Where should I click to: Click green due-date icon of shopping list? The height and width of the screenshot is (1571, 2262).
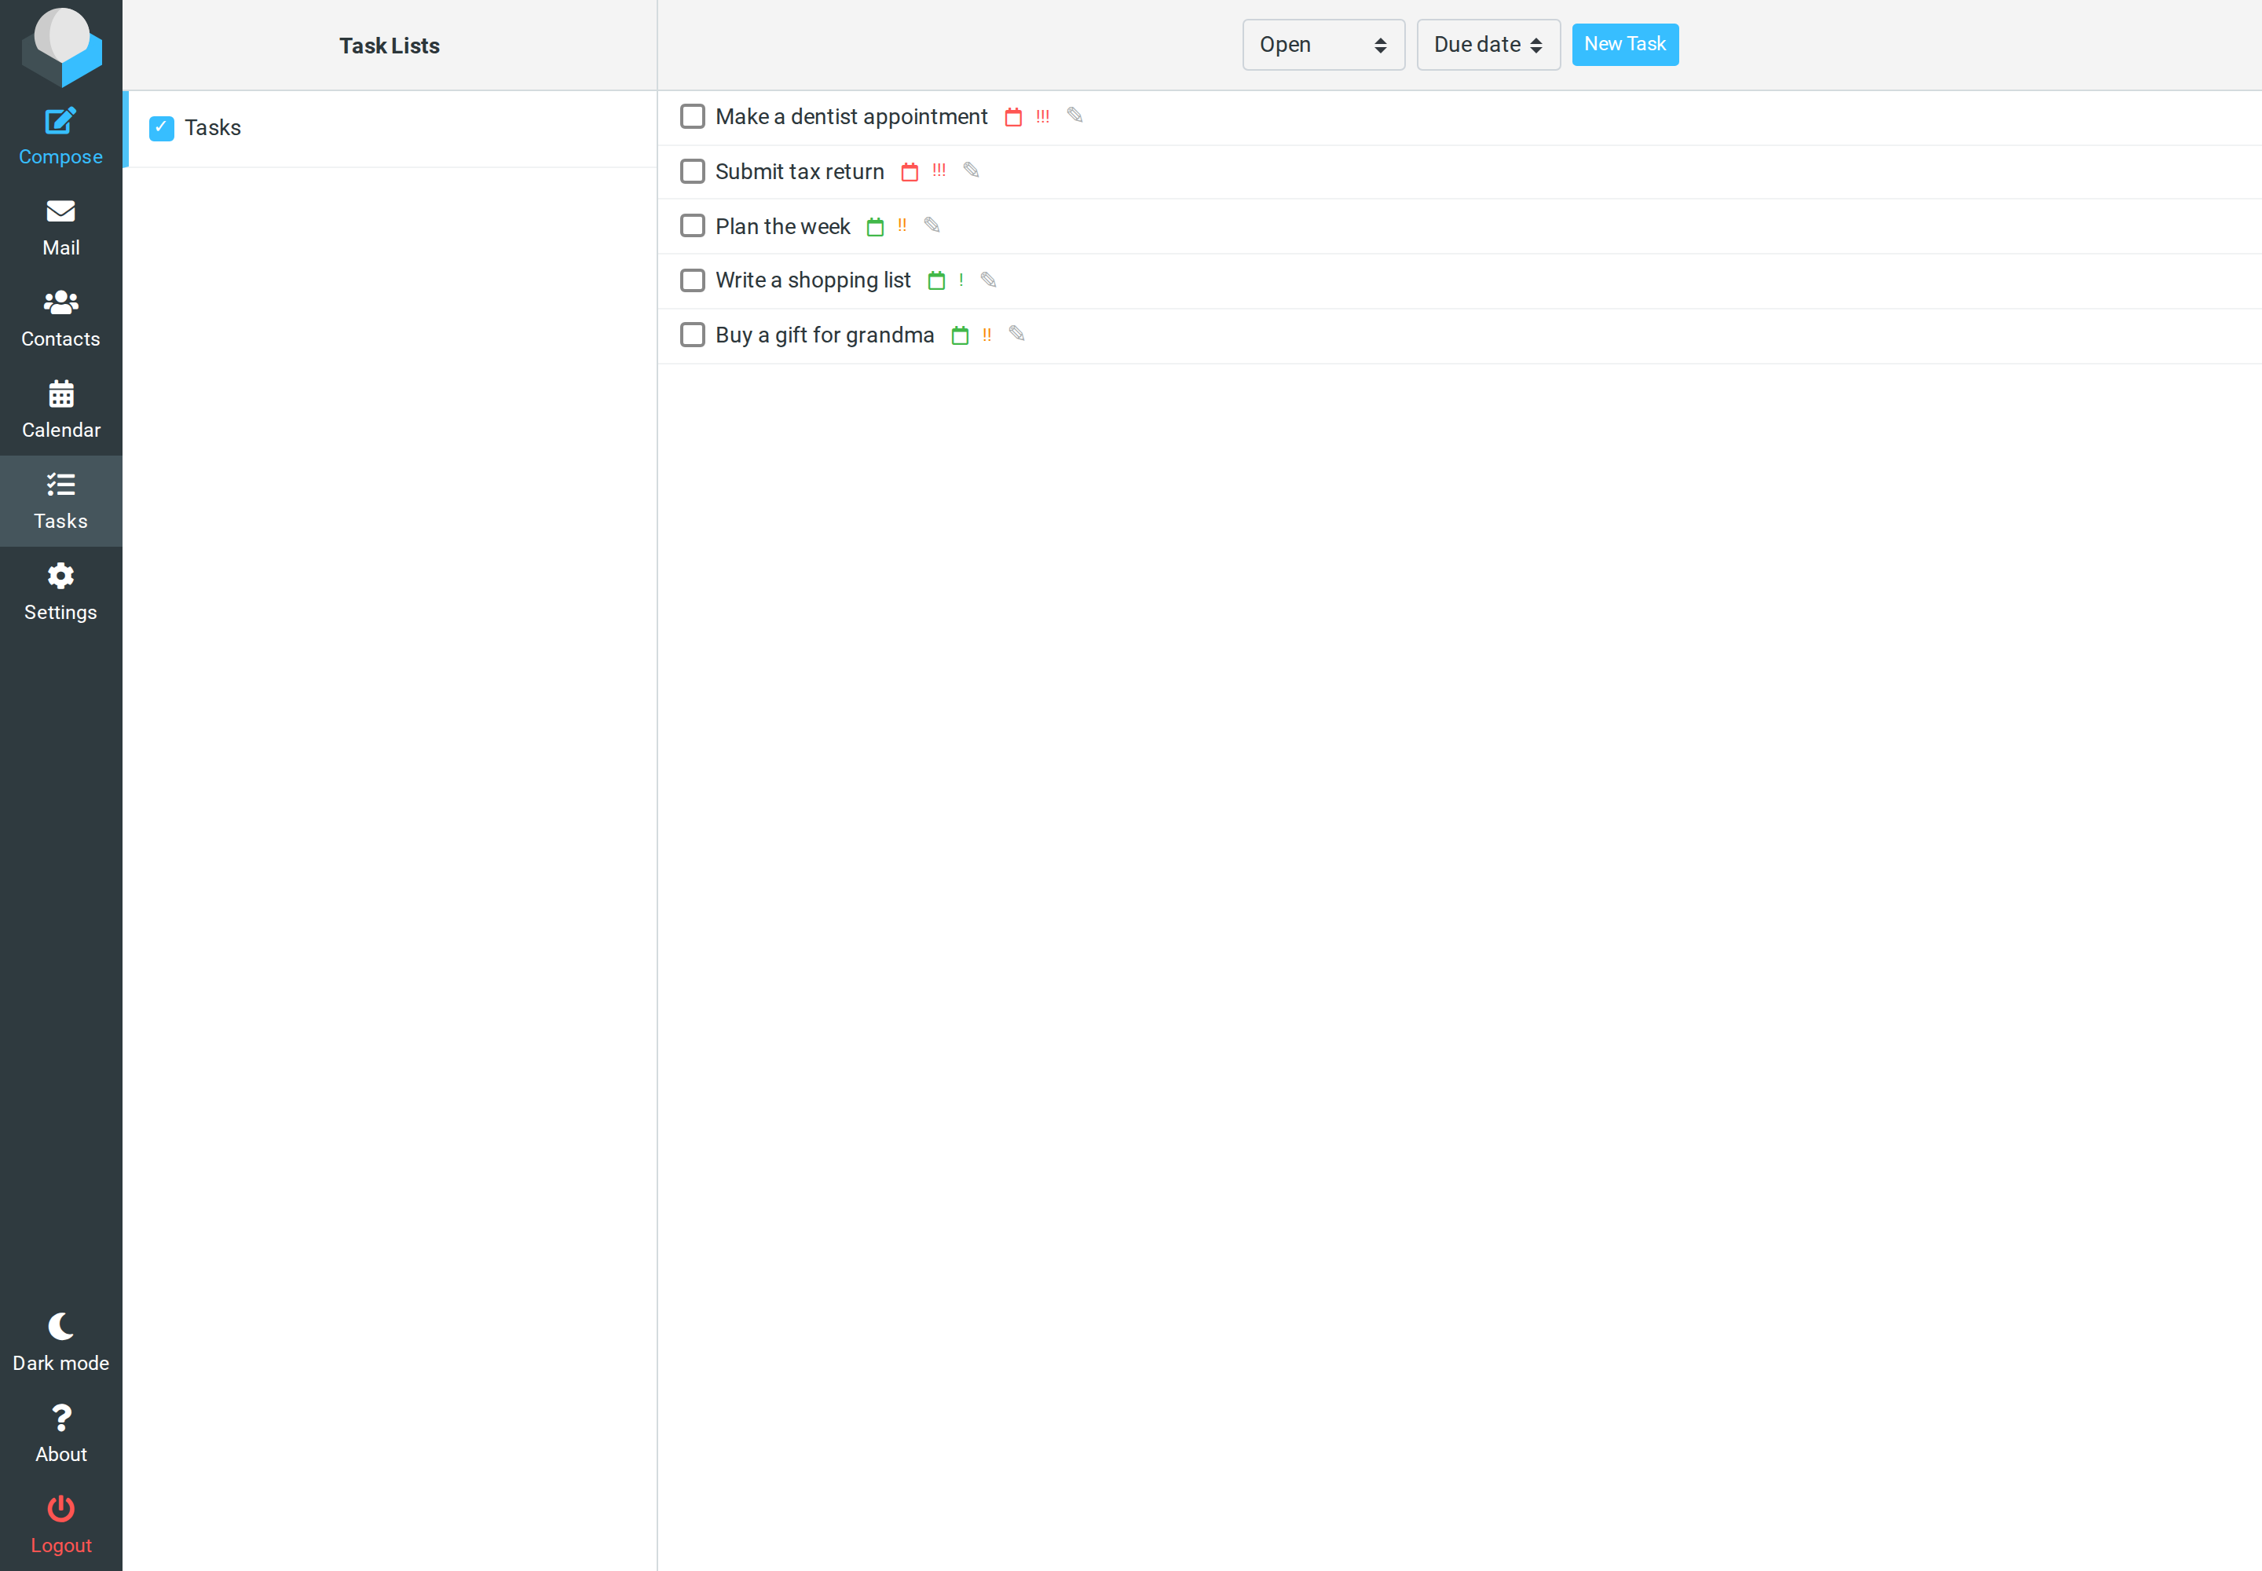936,281
